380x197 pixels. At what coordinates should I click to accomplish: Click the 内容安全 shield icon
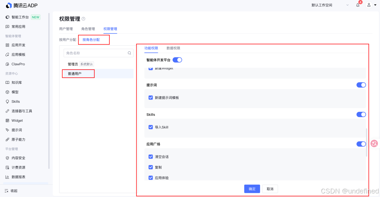click(7, 158)
